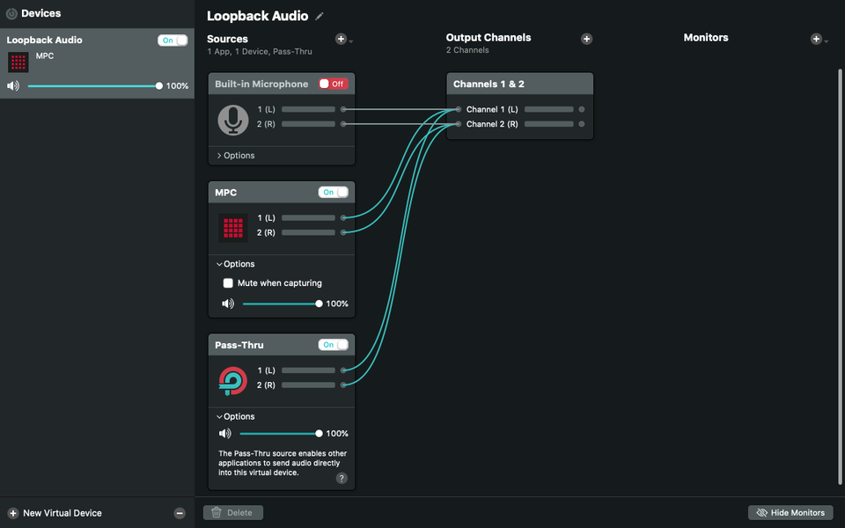Collapse the MPC Options section
The width and height of the screenshot is (845, 528).
click(x=234, y=263)
